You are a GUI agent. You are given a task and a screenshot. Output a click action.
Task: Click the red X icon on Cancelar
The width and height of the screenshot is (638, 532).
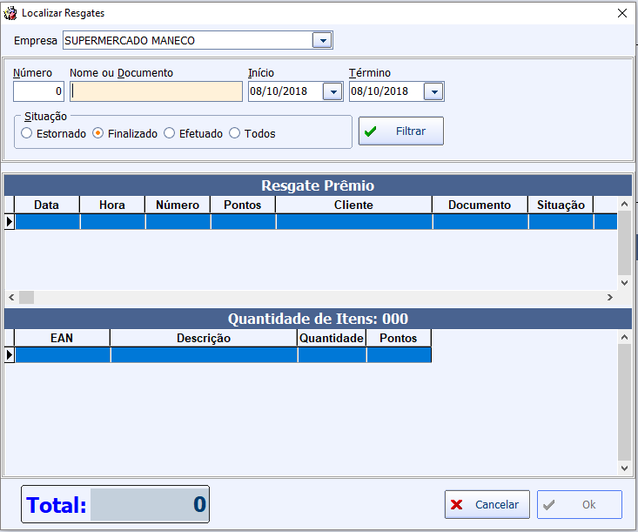point(457,505)
